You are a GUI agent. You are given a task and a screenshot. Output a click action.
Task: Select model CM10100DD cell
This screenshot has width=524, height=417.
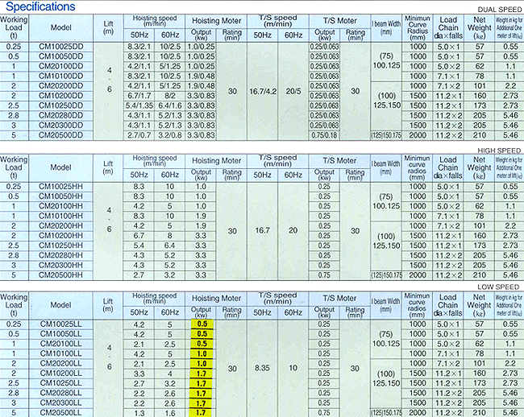tap(60, 76)
